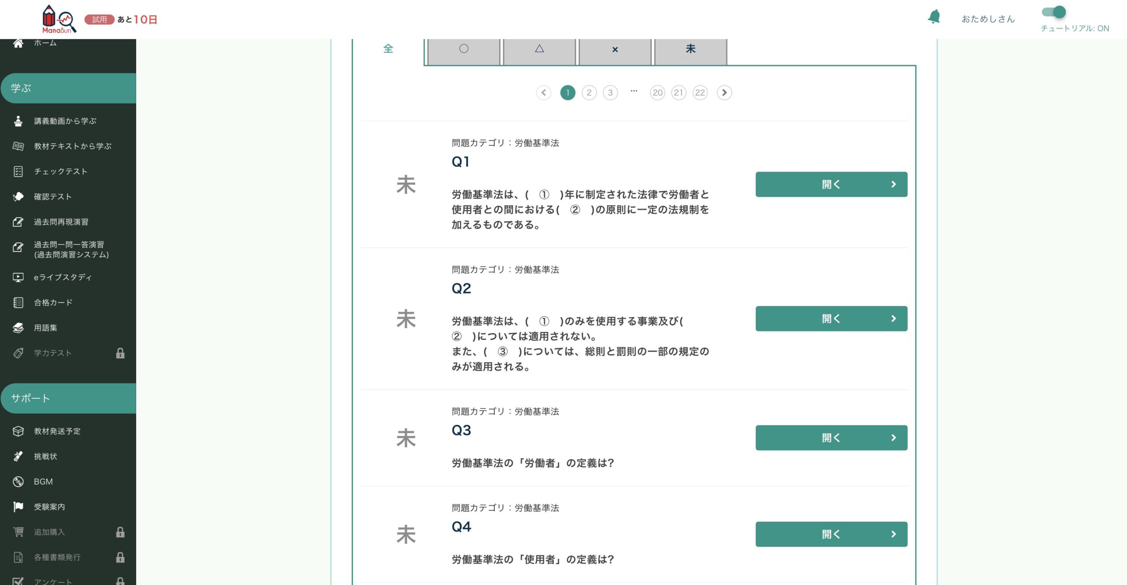This screenshot has width=1127, height=585.
Task: Click the ManaBun logo
Action: pyautogui.click(x=59, y=19)
